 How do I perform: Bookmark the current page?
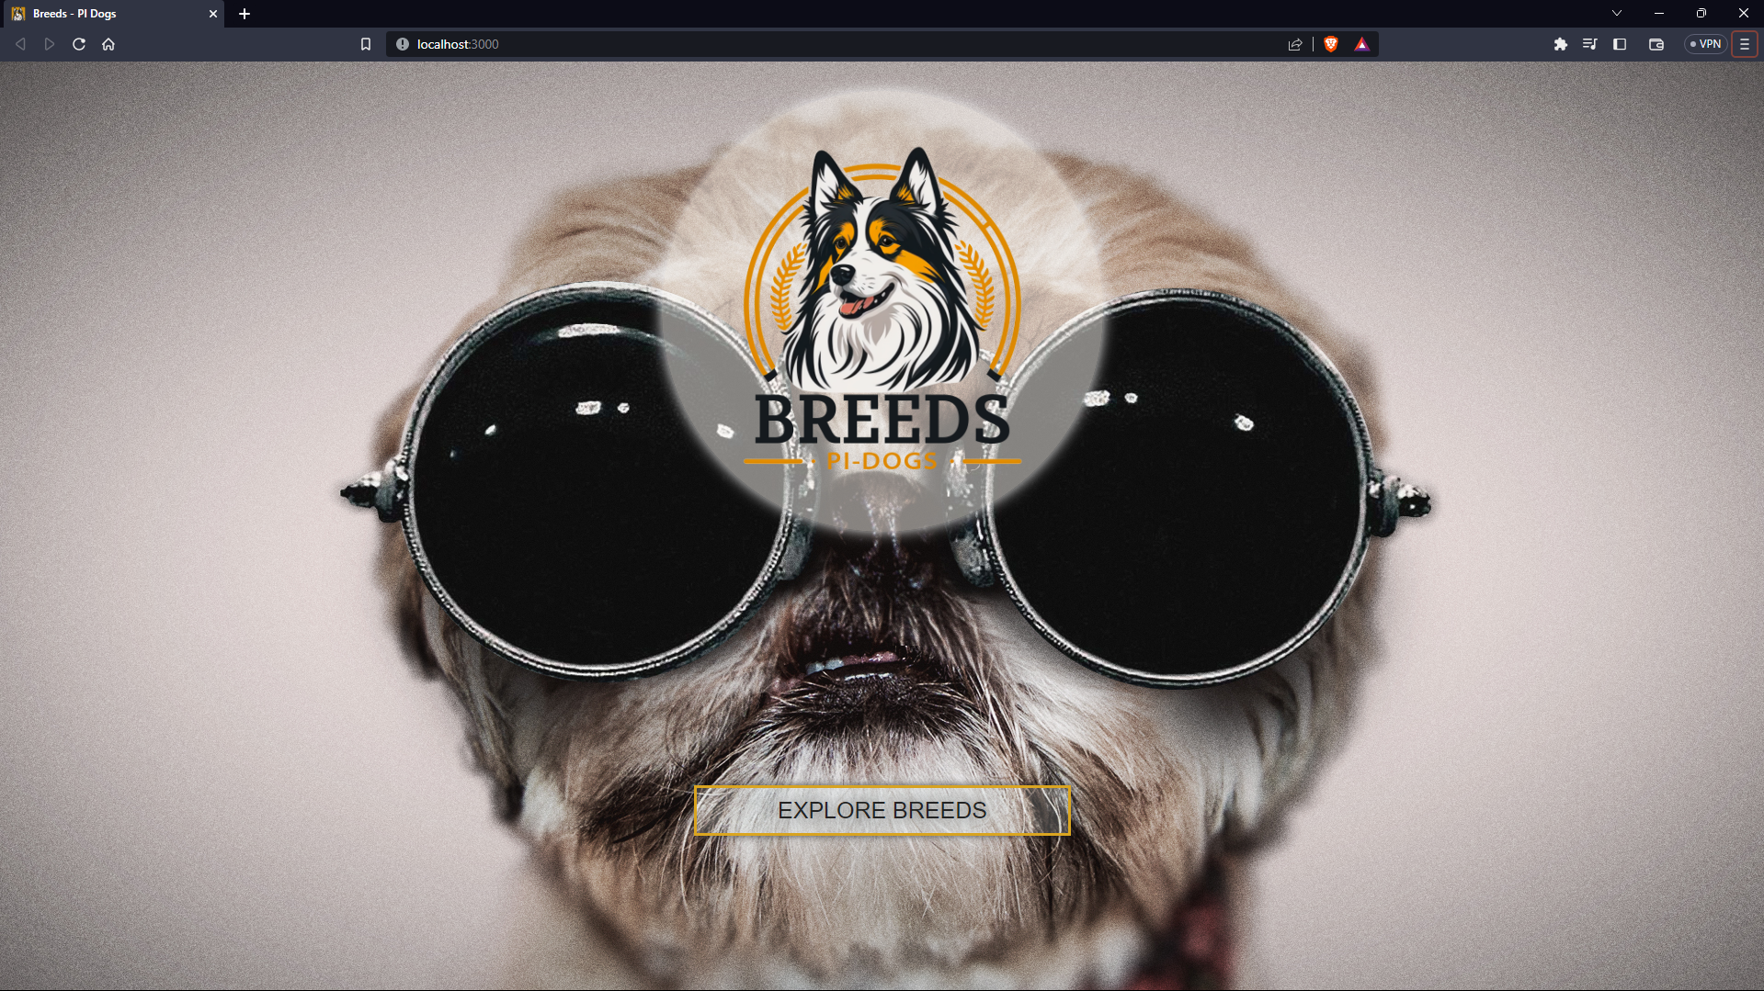click(365, 43)
